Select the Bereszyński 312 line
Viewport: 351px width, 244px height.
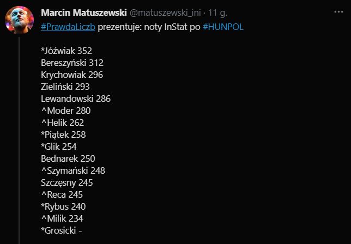[x=72, y=63]
